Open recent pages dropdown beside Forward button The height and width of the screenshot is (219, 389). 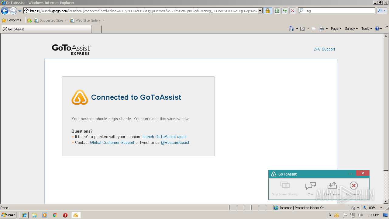click(20, 11)
